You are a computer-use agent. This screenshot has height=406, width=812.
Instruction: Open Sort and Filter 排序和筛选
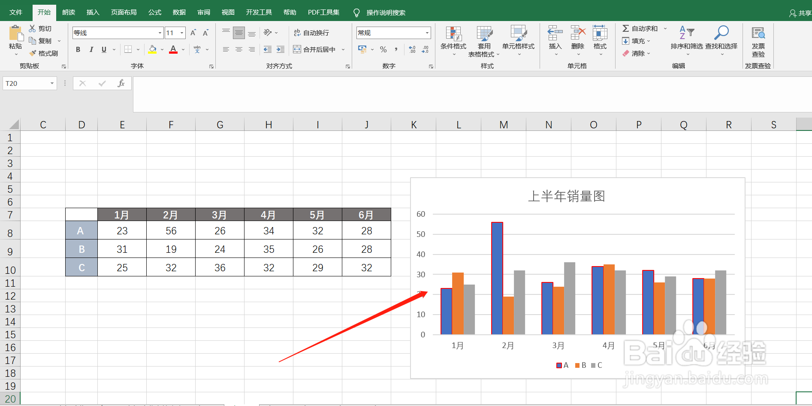click(687, 41)
